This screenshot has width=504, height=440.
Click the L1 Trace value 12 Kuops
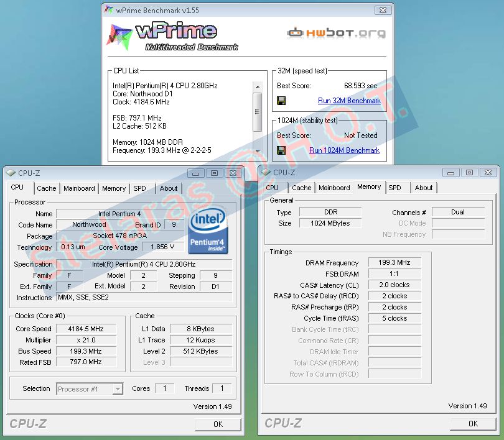[x=200, y=340]
